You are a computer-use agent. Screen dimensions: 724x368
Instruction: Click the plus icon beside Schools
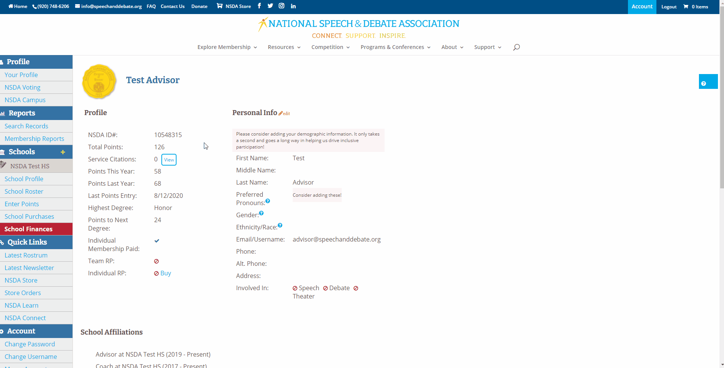click(x=63, y=152)
